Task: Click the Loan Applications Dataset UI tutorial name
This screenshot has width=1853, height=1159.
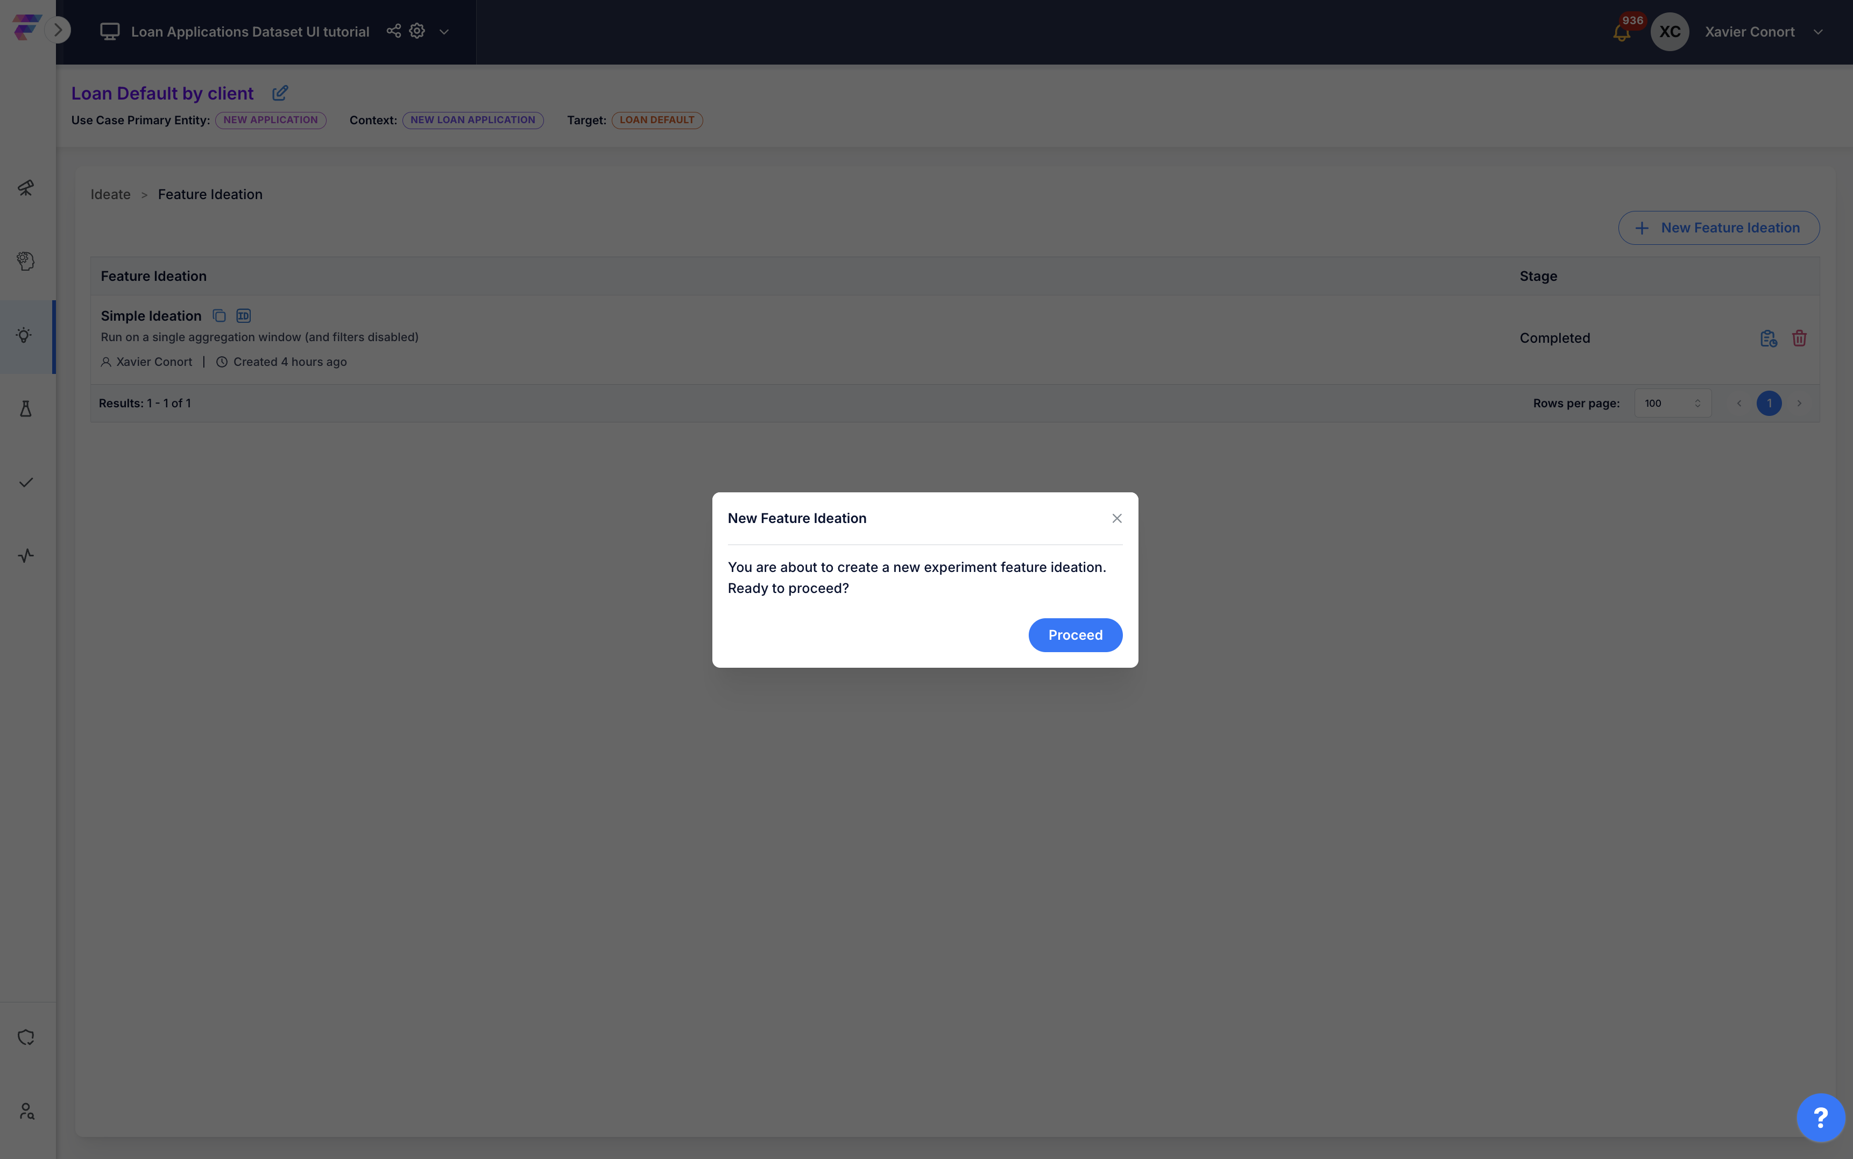Action: click(x=250, y=31)
